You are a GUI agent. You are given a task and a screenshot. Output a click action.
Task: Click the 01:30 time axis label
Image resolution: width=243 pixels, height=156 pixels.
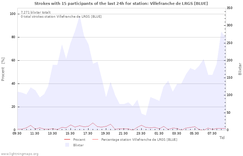(x=159, y=133)
